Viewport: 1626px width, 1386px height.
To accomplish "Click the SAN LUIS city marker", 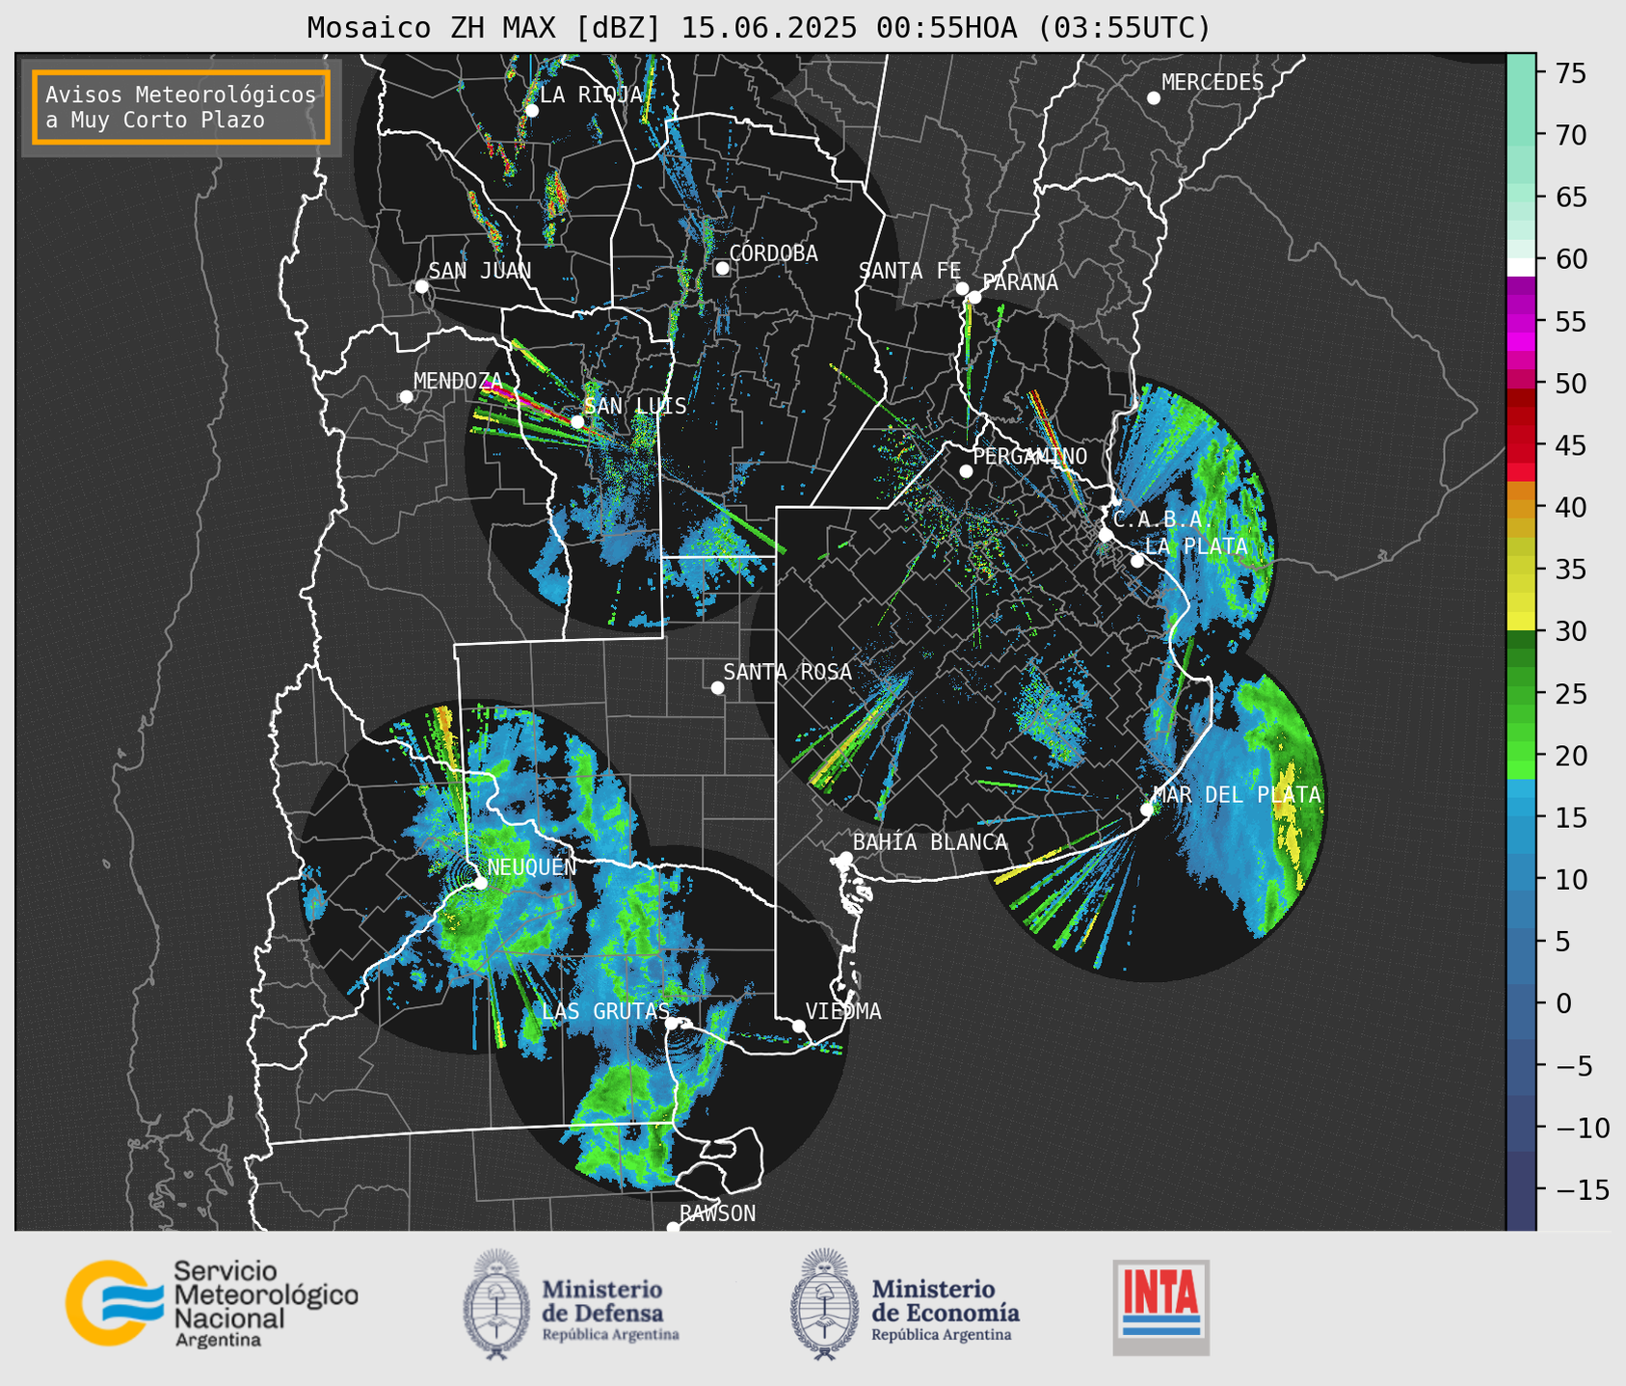I will (x=577, y=421).
